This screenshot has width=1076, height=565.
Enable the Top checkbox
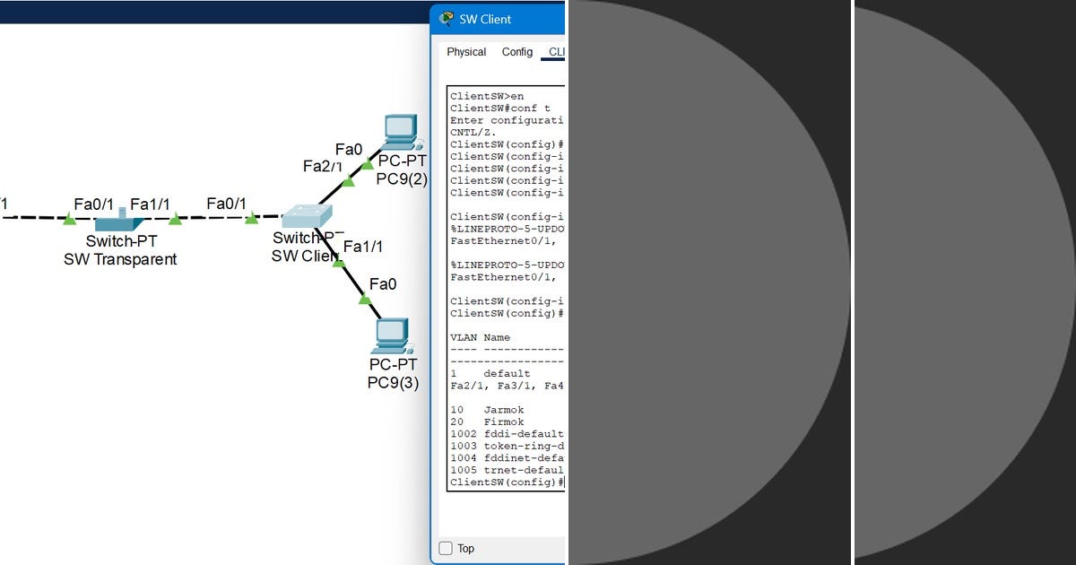pyautogui.click(x=446, y=548)
